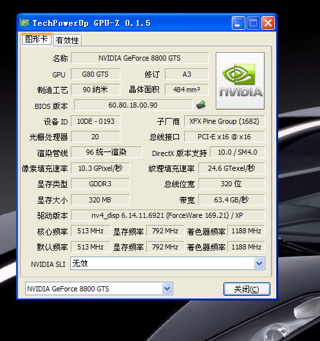Screen dimensions: 320x341
Task: Click the 驱动版本 field with ForceWare 169.21
Action: [x=167, y=215]
